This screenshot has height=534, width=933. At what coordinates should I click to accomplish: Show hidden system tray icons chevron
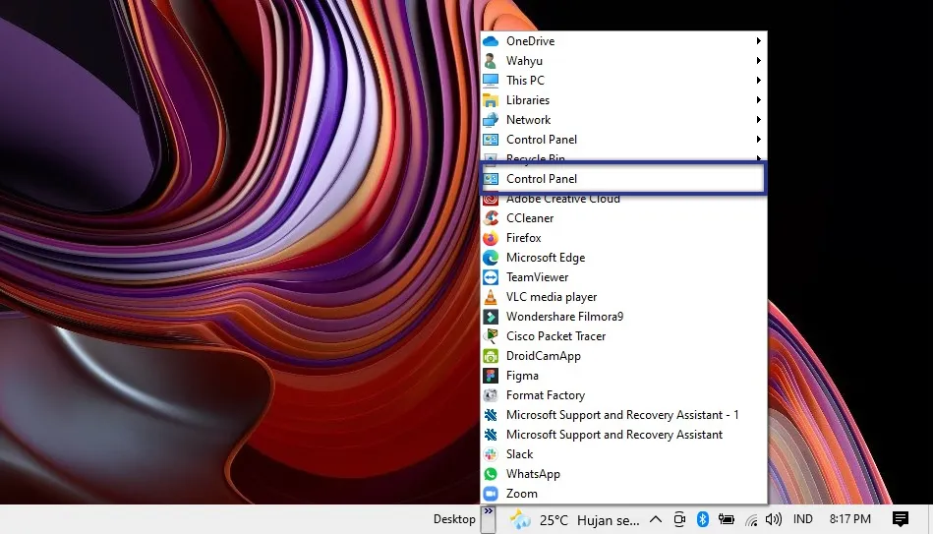[655, 519]
